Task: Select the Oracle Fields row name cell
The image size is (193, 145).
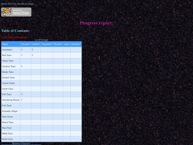Action: point(11,83)
